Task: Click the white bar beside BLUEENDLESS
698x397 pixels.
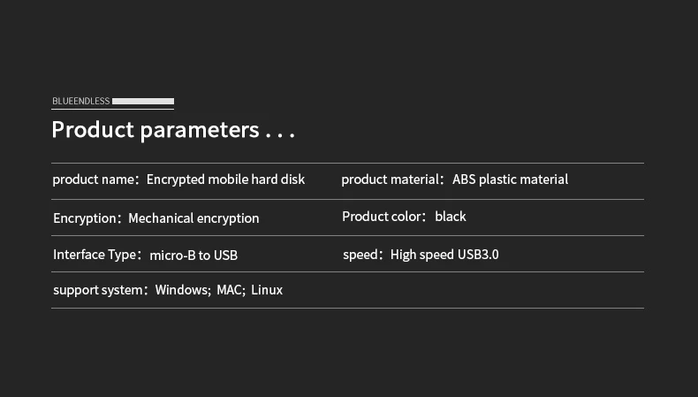Action: [x=143, y=101]
